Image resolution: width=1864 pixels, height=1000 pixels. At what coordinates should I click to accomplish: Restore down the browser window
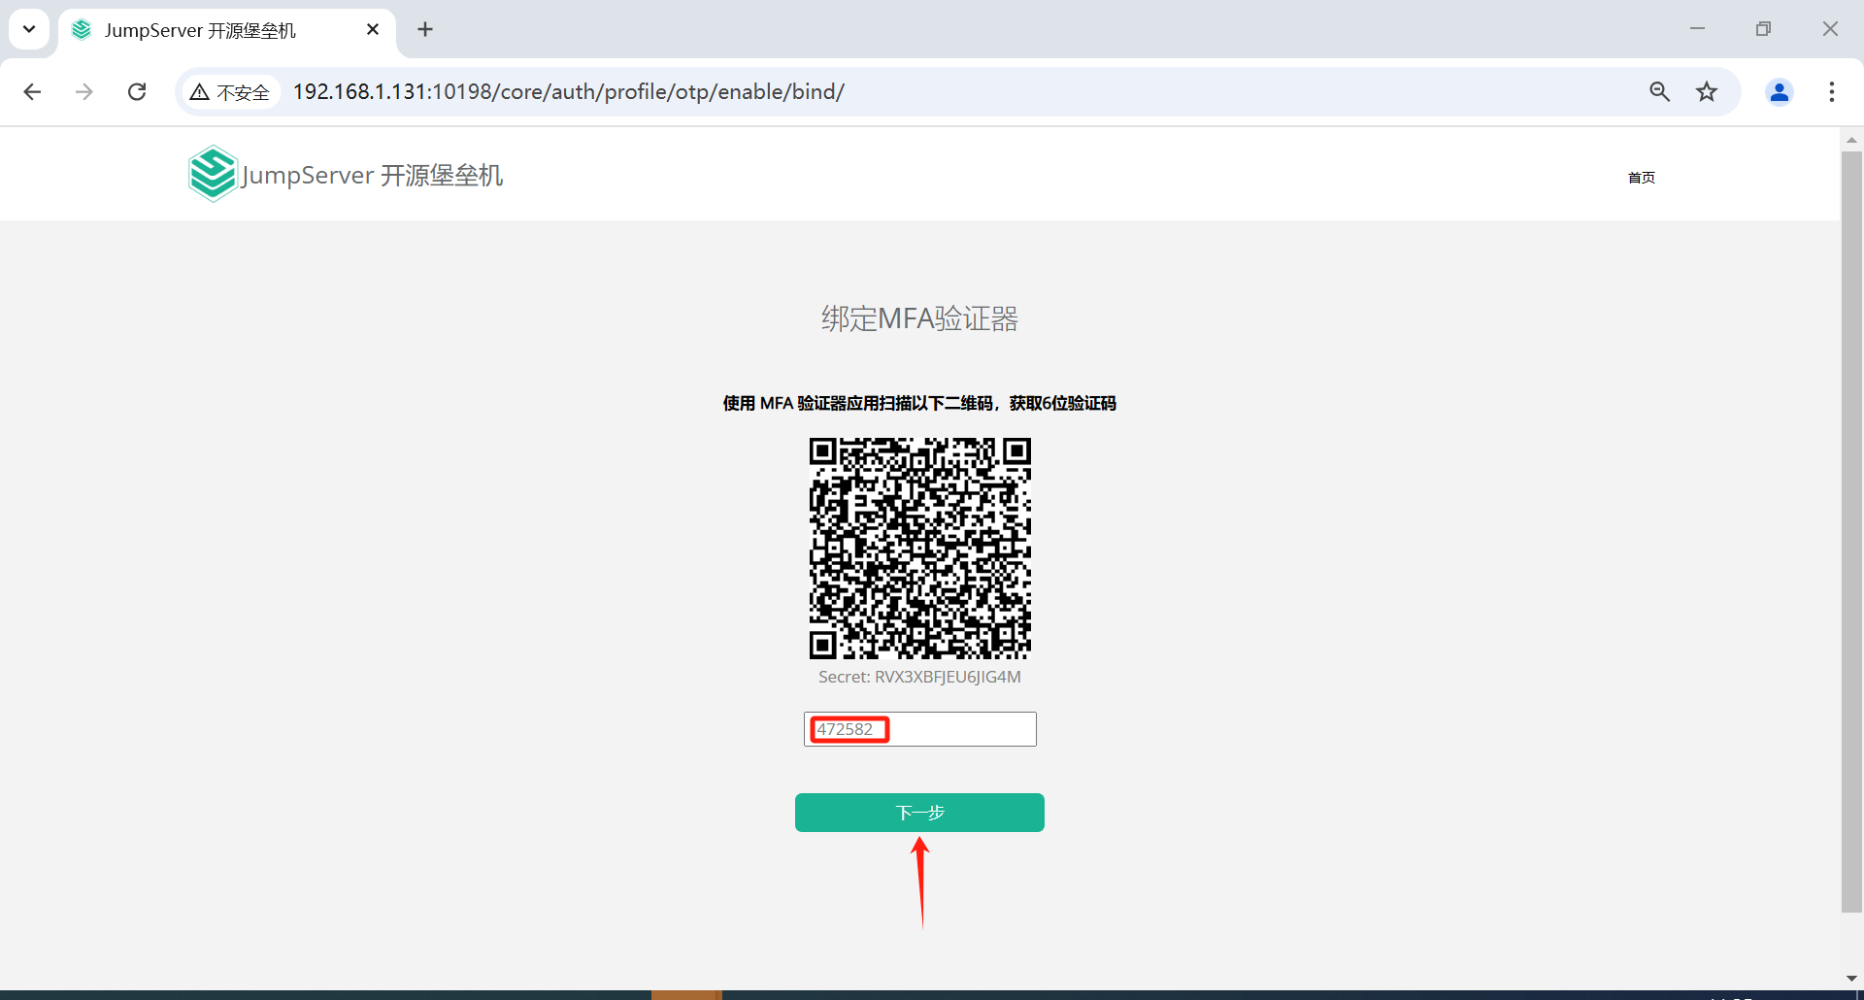1763,29
